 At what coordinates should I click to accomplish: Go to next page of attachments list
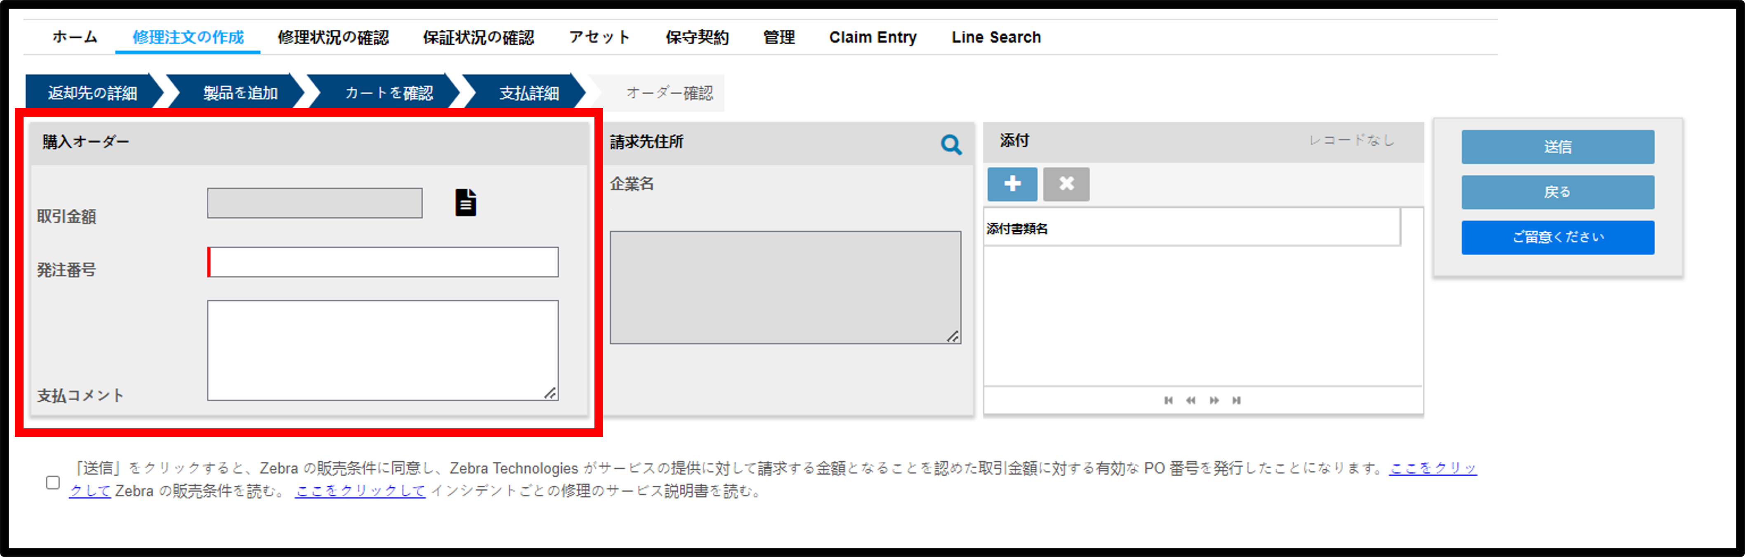(1214, 400)
